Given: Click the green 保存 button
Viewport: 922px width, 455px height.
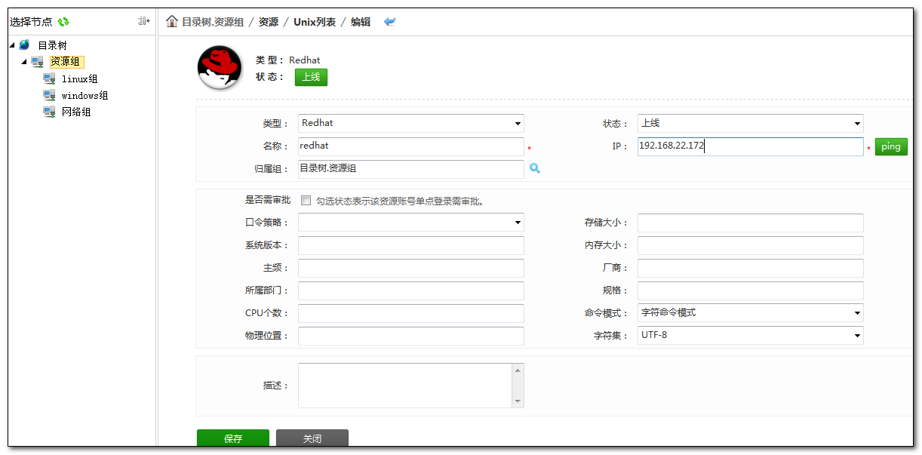Looking at the screenshot, I should tap(232, 438).
